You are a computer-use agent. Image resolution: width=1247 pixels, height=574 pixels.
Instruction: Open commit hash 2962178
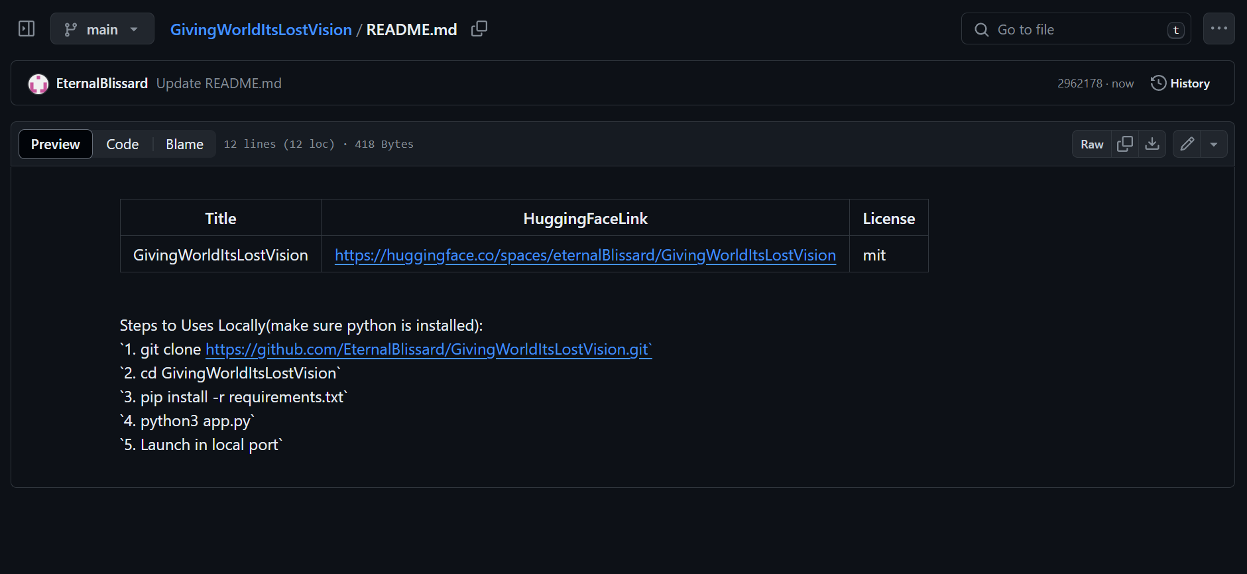(1079, 84)
